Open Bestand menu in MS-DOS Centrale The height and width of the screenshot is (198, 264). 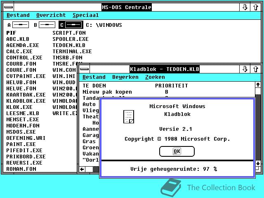pos(18,15)
